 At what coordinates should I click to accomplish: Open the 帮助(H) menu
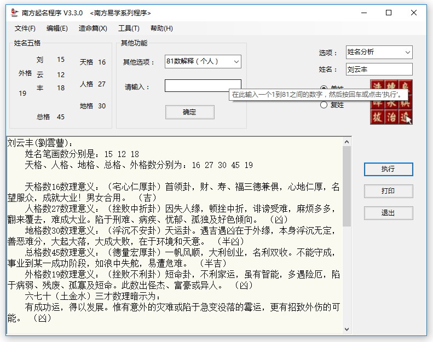pyautogui.click(x=161, y=28)
